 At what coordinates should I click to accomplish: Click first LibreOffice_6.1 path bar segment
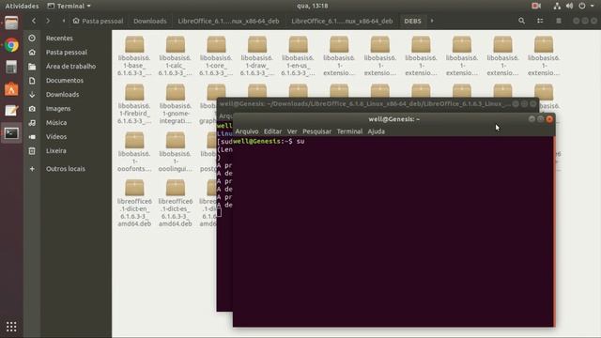(x=228, y=21)
